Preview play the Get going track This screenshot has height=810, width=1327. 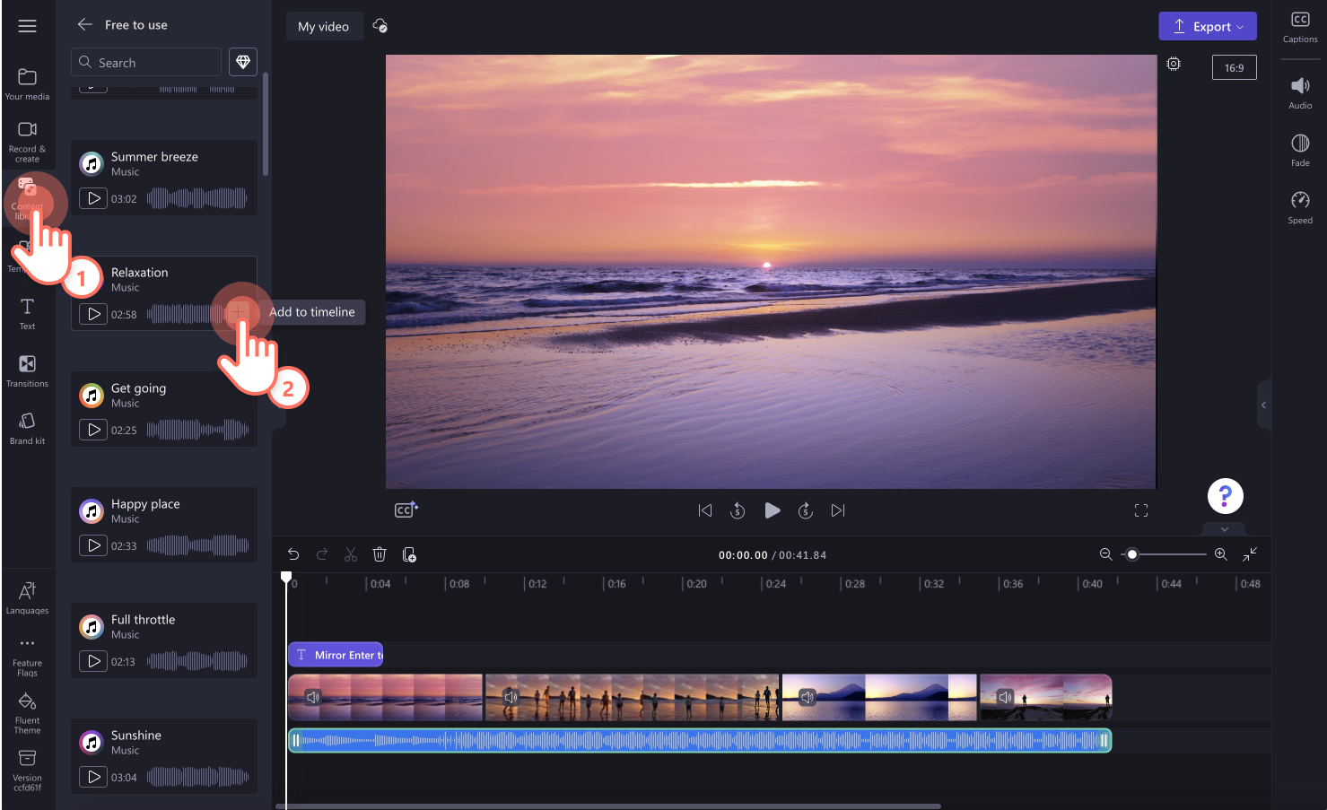pos(93,430)
